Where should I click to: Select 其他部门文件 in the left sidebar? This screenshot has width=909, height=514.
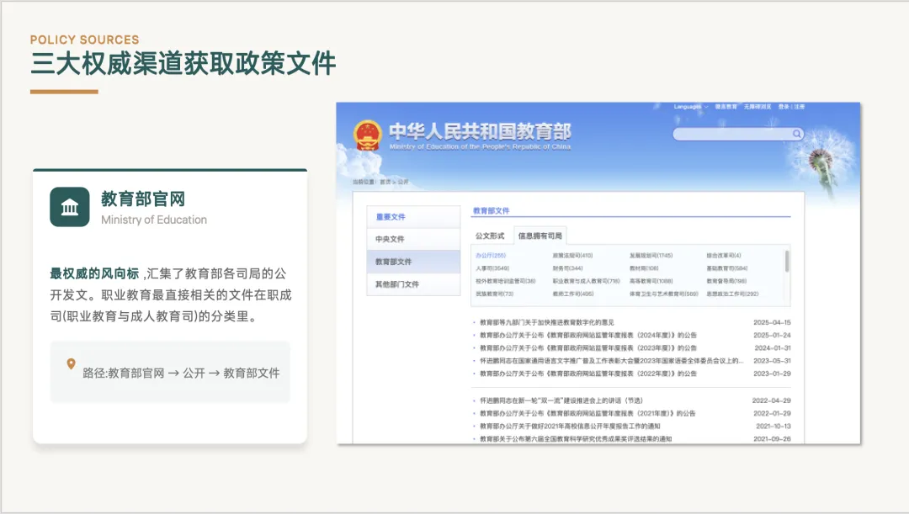[413, 284]
